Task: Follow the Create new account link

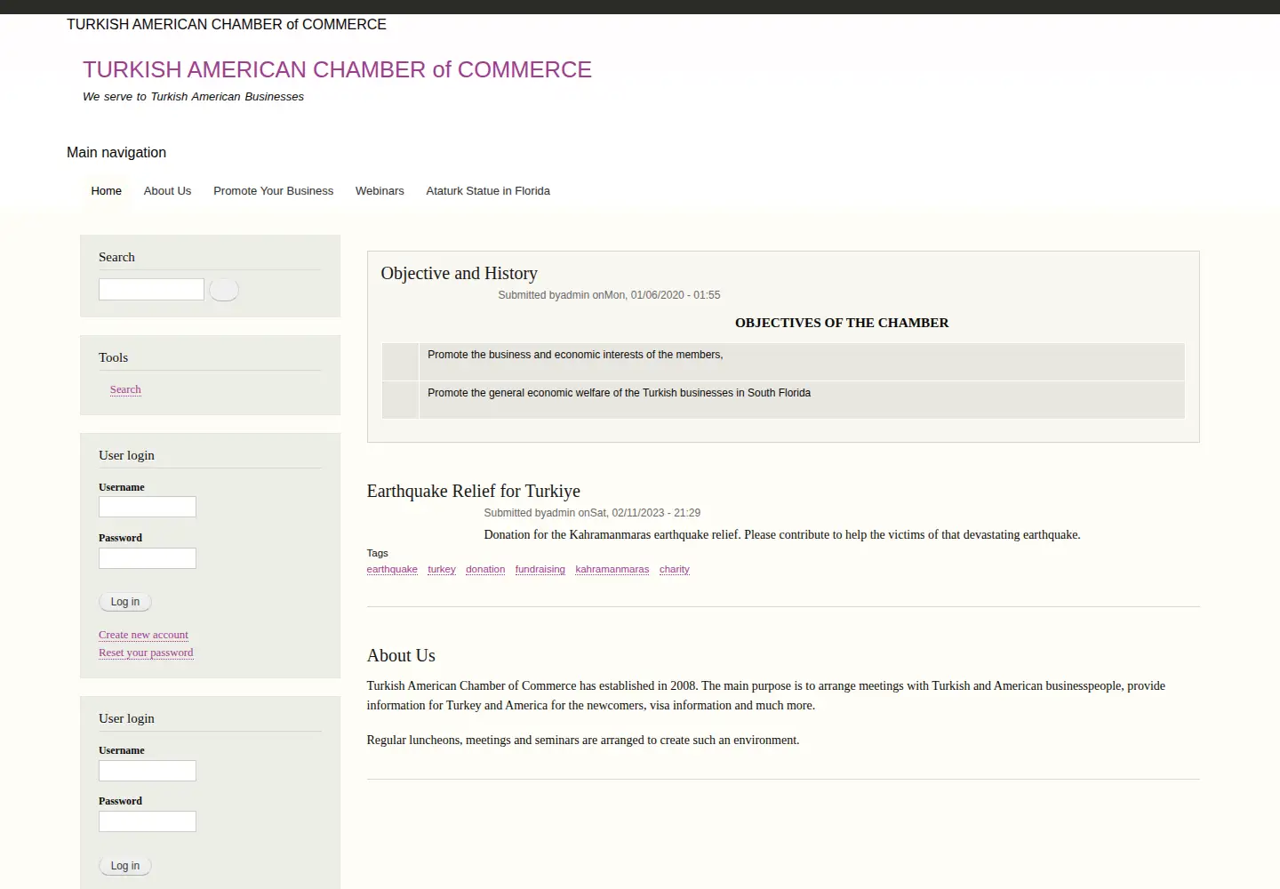Action: coord(143,635)
